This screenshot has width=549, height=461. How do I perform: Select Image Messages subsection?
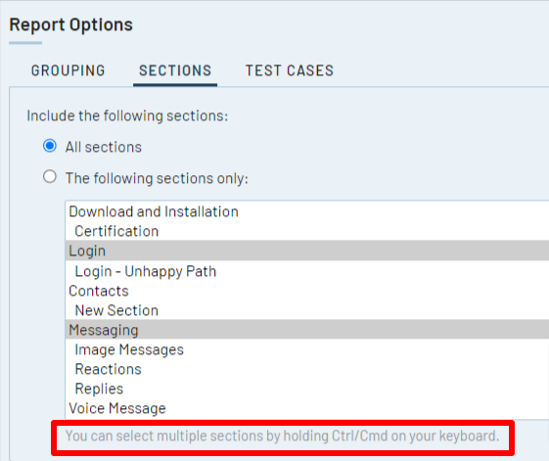point(307,349)
